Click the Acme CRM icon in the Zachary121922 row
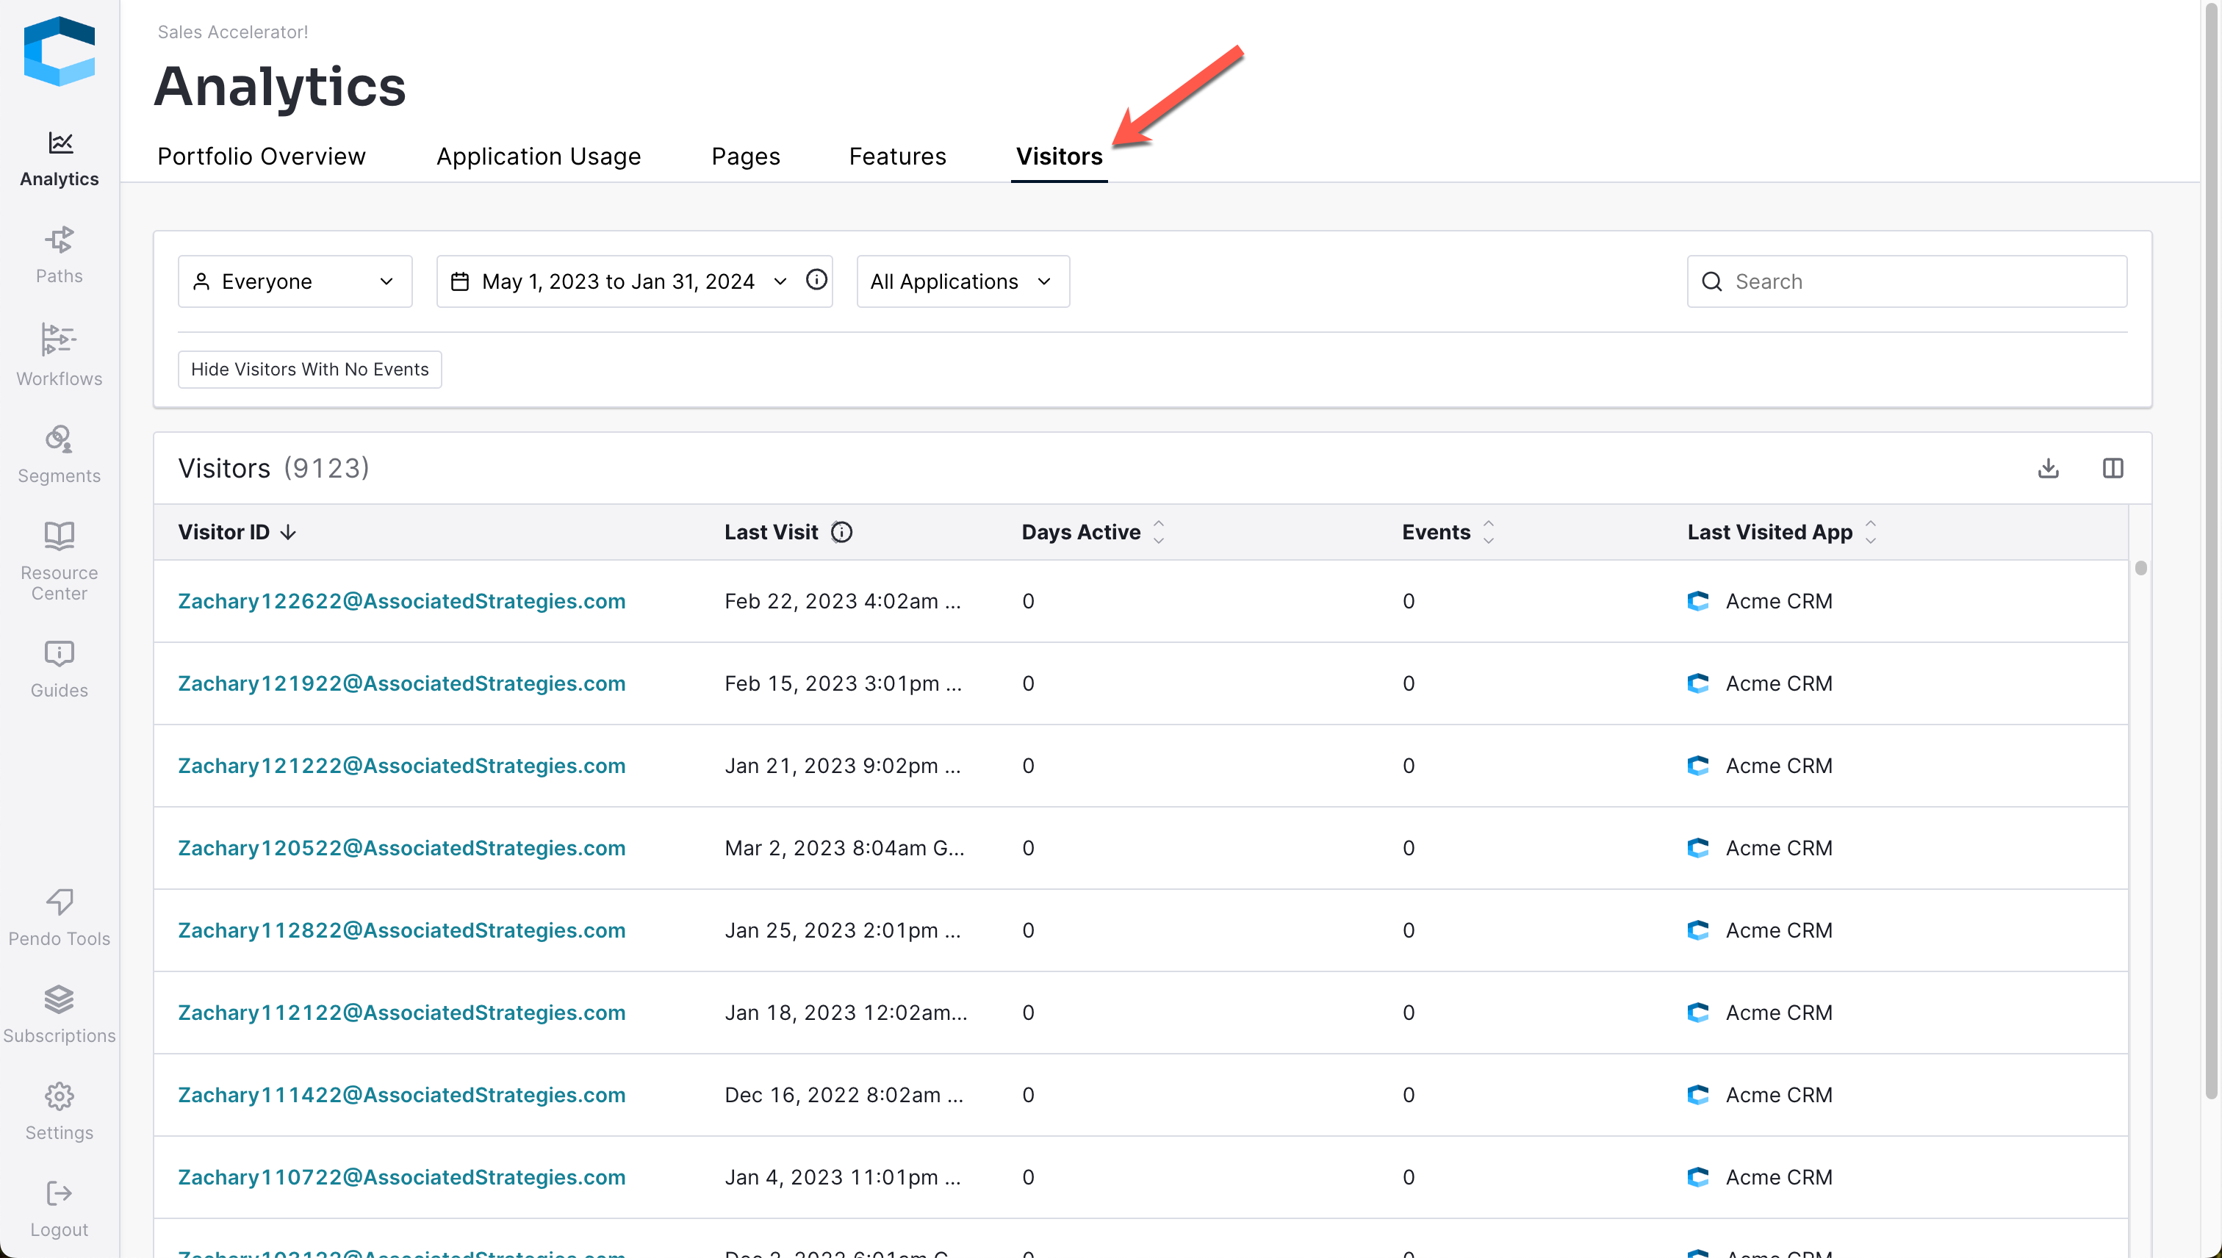The height and width of the screenshot is (1258, 2222). (x=1699, y=683)
